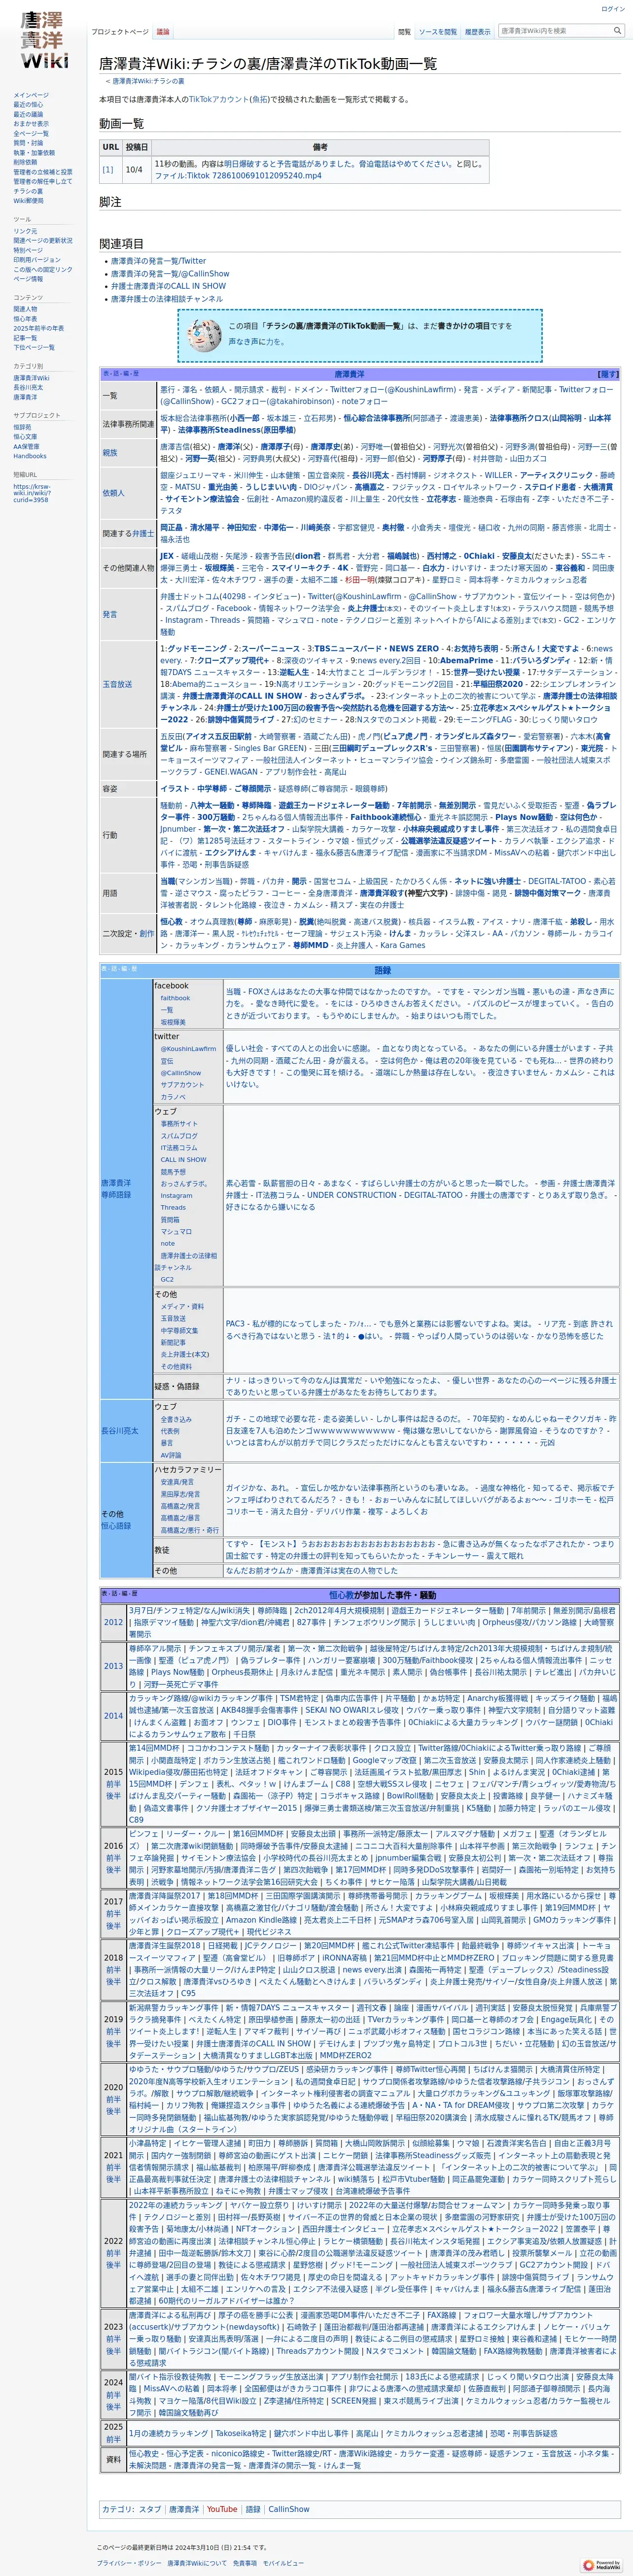633x2576 pixels.
Task: Open 恒心教が参加した事件・騒動 title link
Action: point(382,1595)
